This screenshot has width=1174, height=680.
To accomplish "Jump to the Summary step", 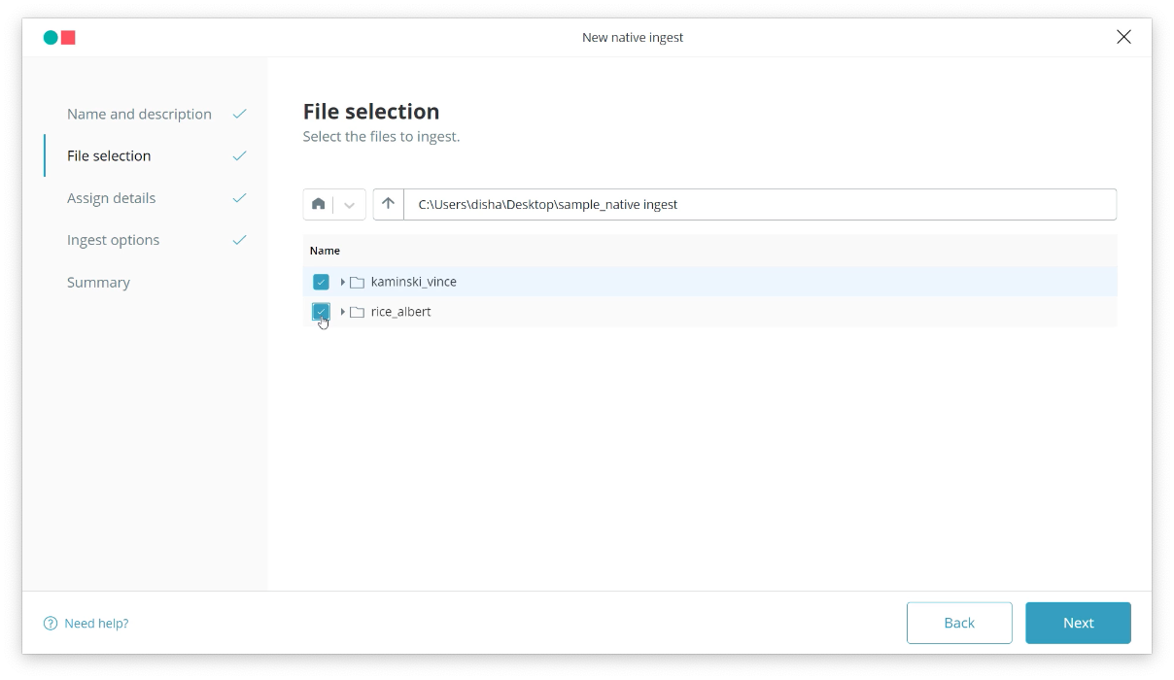I will point(98,283).
